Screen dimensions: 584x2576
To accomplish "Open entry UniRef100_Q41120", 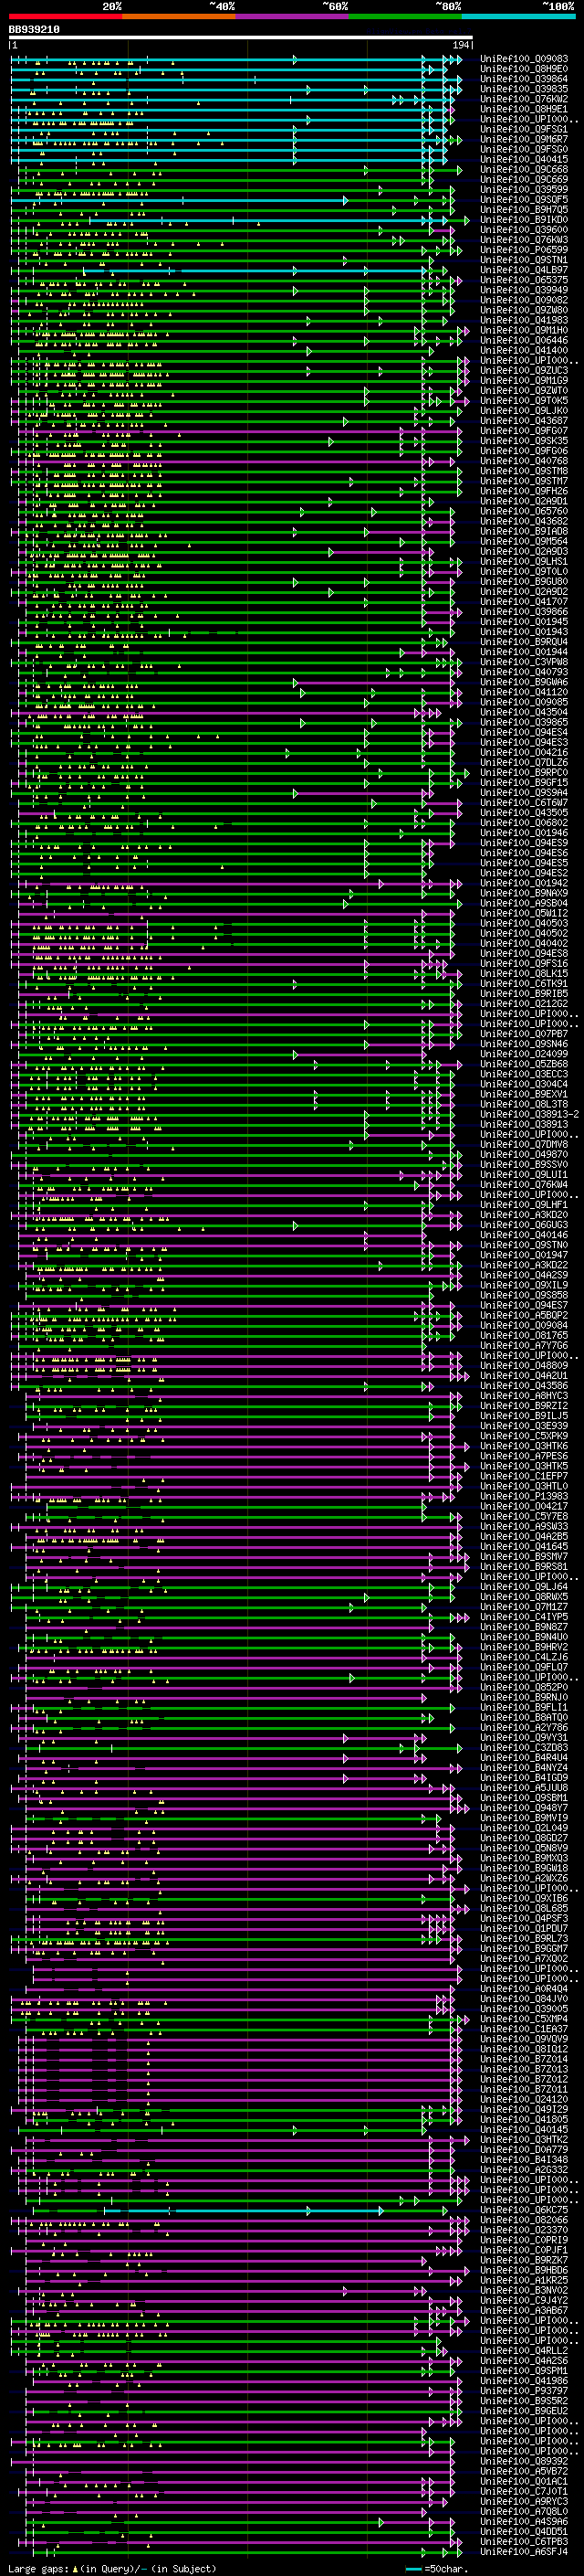I will [524, 693].
